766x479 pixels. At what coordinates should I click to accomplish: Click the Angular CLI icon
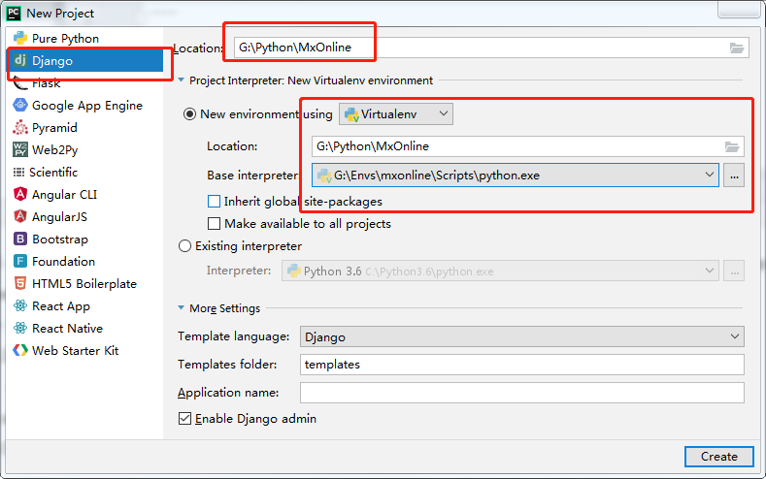(x=20, y=194)
